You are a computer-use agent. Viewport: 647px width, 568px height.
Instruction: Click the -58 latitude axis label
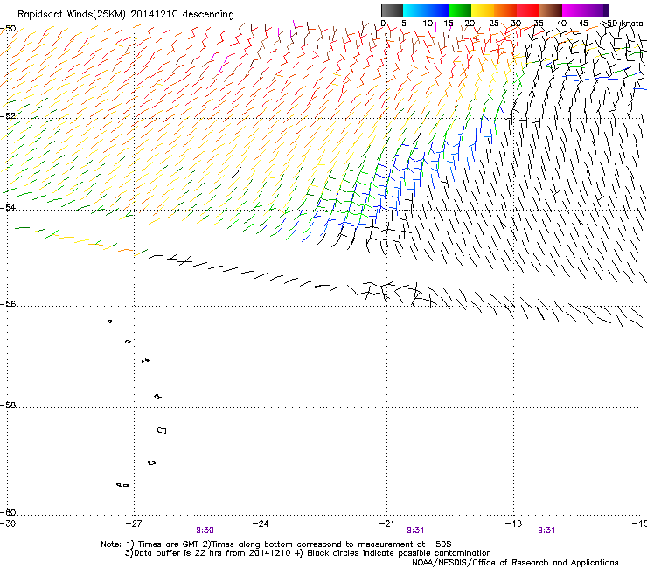(8, 405)
